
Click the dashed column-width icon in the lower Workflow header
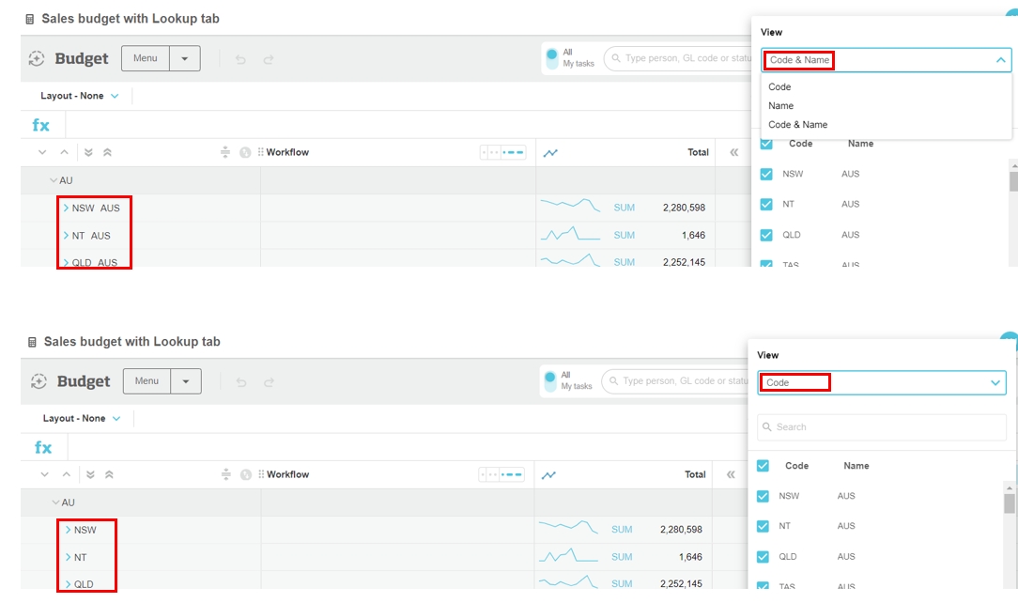point(501,474)
